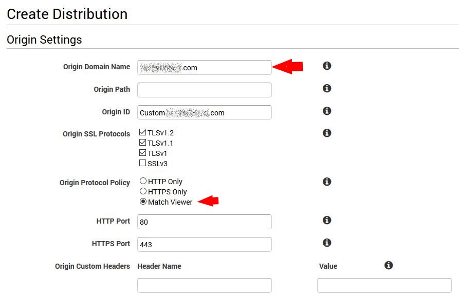Screen dimensions: 459x299
Task: Open info icon next to Origin ID
Action: pos(327,111)
